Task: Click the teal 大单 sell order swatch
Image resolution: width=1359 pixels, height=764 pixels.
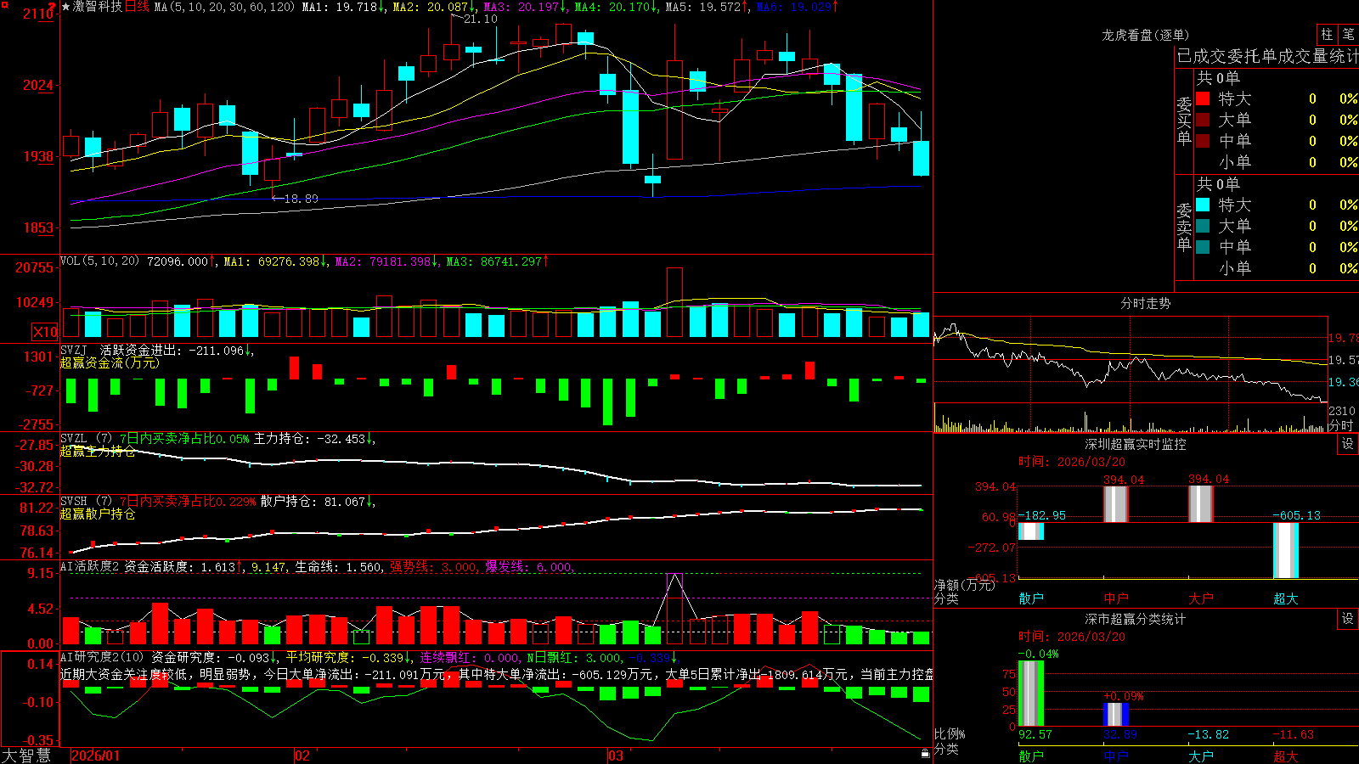Action: (x=1203, y=226)
